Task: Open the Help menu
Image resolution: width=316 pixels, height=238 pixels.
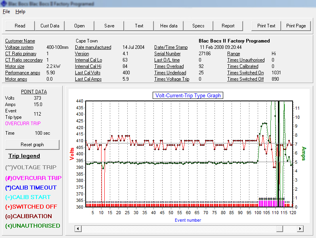Action: tap(20, 12)
